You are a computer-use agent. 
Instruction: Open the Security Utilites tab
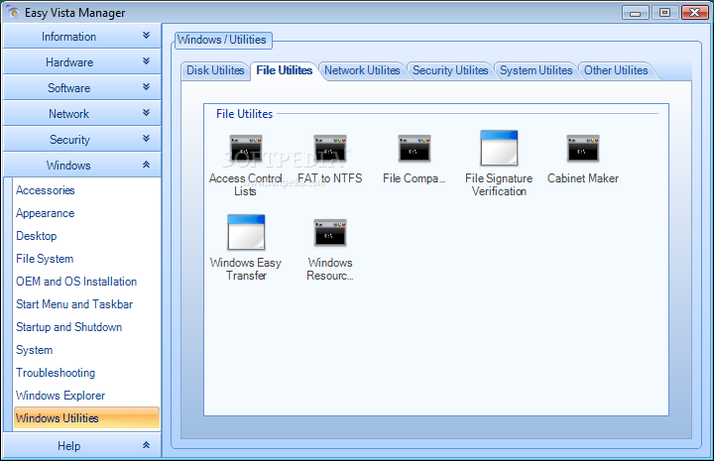[x=450, y=70]
